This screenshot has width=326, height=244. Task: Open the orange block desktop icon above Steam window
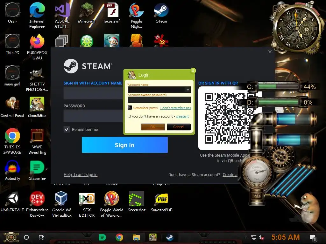tap(136, 40)
